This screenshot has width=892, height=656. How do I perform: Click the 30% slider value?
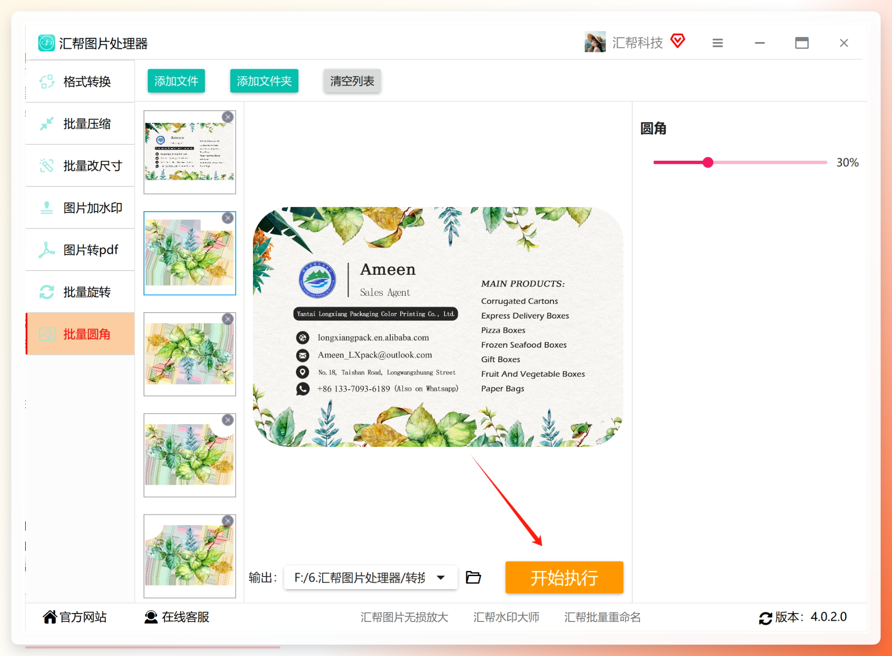pos(848,163)
